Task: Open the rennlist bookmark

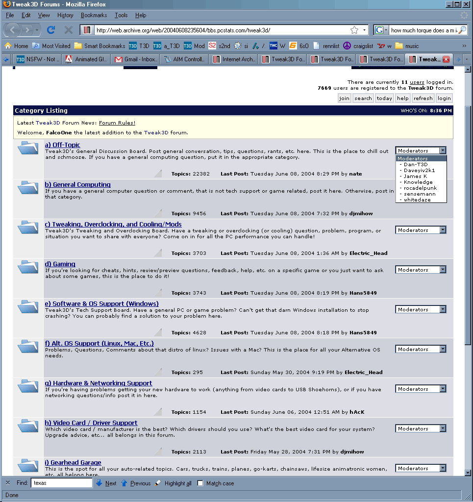Action: tap(326, 46)
